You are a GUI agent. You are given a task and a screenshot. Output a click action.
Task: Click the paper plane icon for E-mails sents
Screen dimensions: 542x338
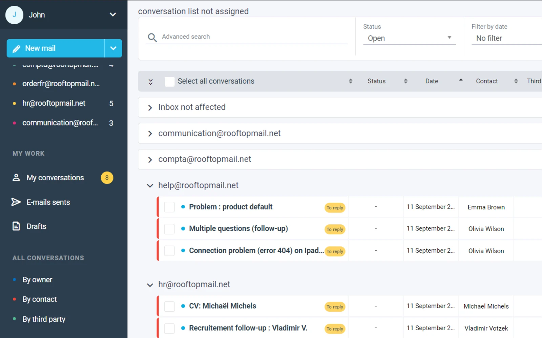[x=16, y=202]
